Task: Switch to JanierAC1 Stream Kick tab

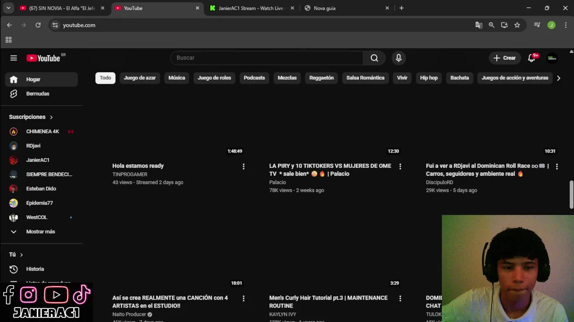Action: pos(251,8)
